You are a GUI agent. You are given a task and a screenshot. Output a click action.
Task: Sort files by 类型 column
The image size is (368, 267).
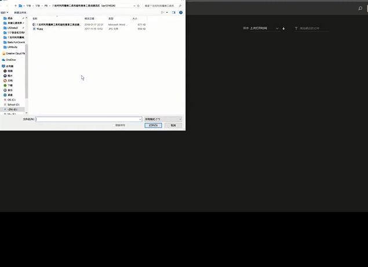[x=111, y=19]
